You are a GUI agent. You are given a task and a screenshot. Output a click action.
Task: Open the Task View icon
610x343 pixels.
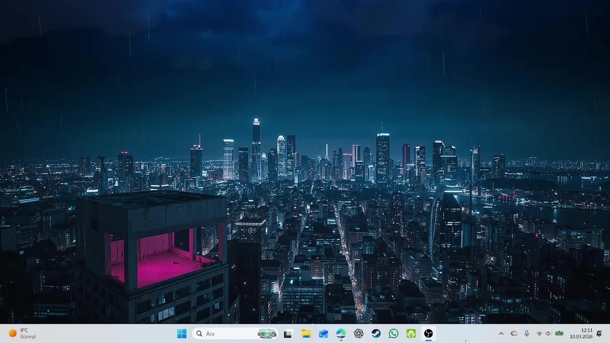pyautogui.click(x=287, y=334)
